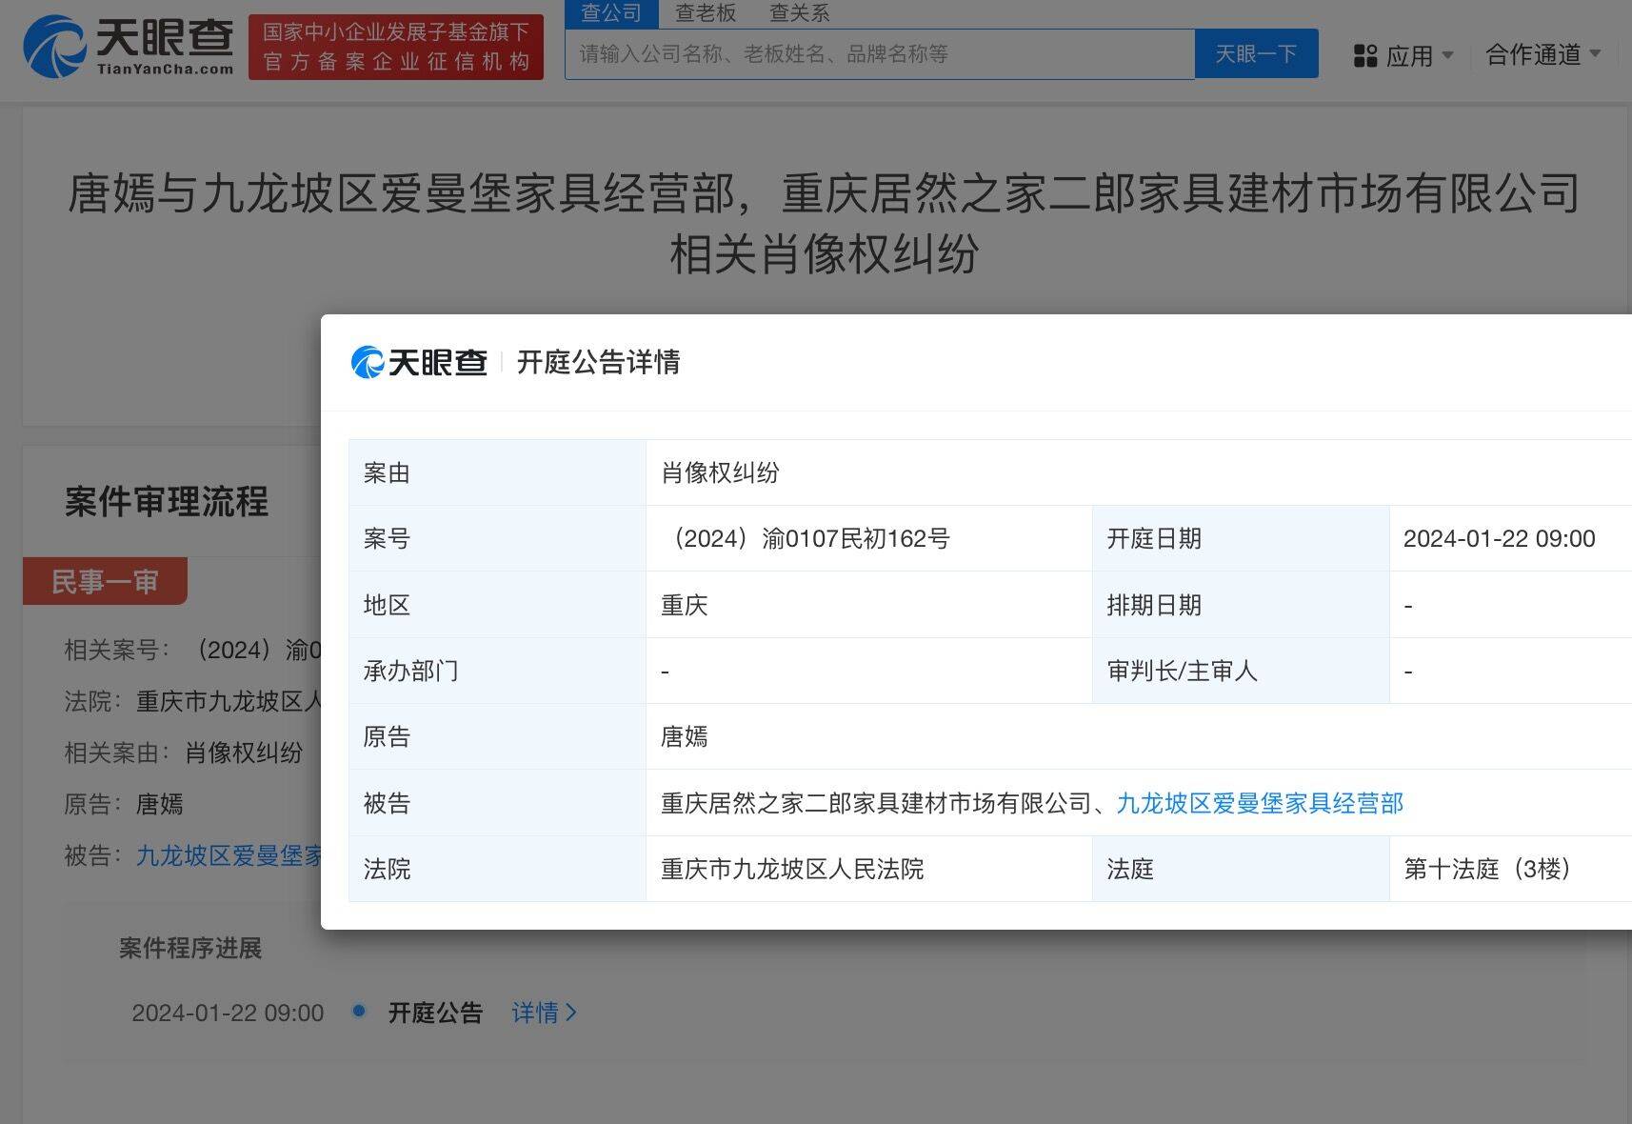Image resolution: width=1632 pixels, height=1124 pixels.
Task: Open 九龙坡区爱曼堡家具经营部 link in dialog
Action: (1260, 803)
